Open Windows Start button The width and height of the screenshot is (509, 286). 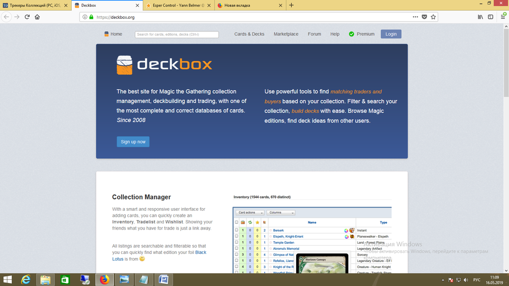click(x=8, y=279)
